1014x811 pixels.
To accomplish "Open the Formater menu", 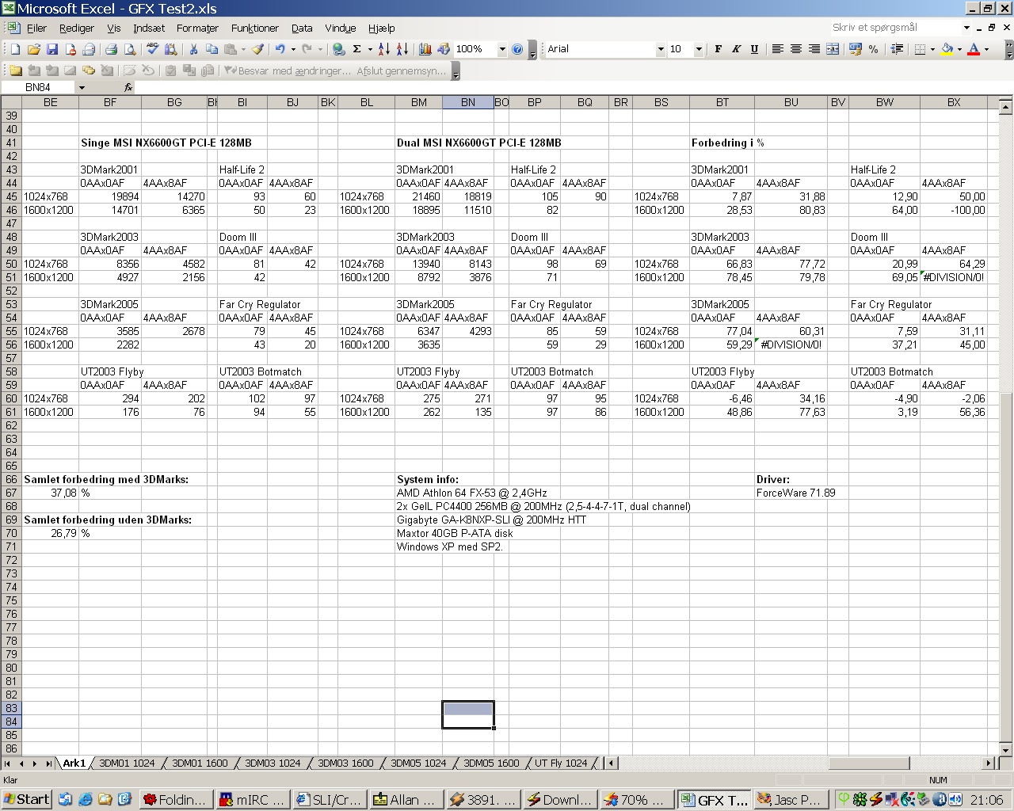I will [197, 28].
